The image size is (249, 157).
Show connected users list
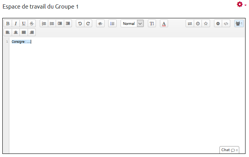[x=238, y=24]
